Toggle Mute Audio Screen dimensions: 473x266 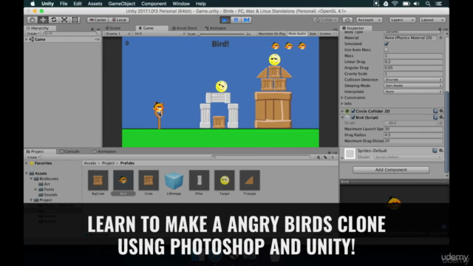point(297,34)
